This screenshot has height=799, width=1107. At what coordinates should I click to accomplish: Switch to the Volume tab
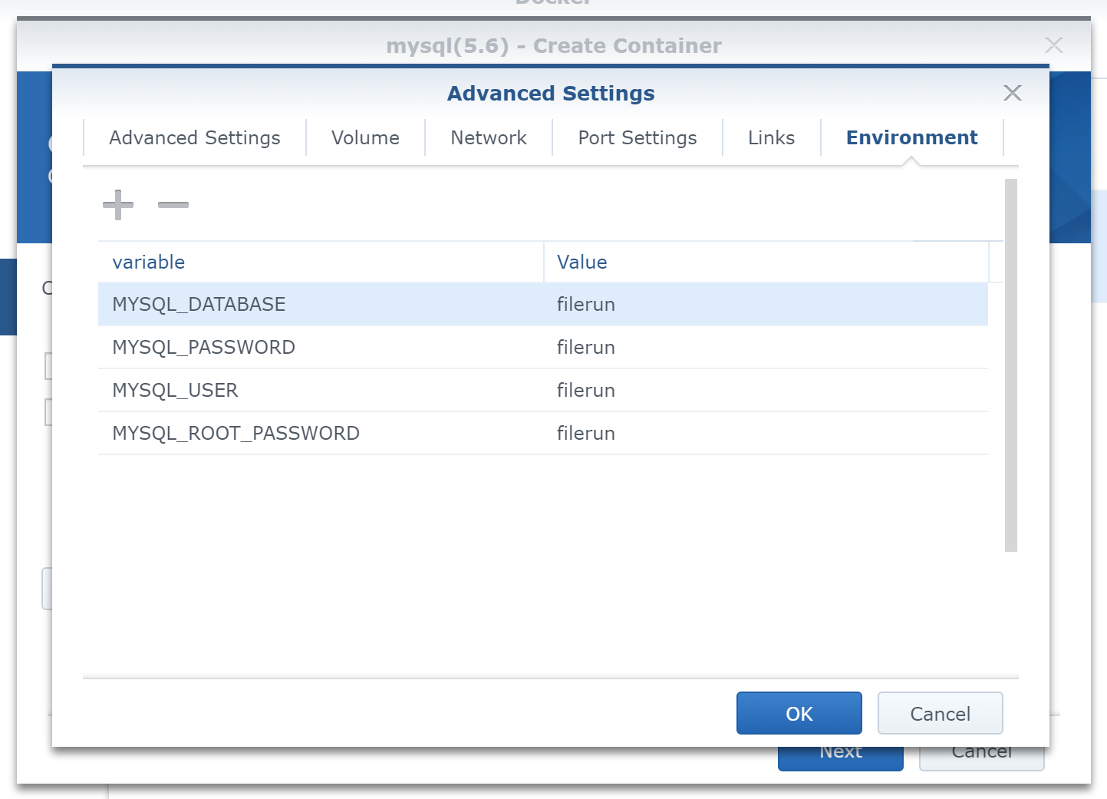coord(365,138)
